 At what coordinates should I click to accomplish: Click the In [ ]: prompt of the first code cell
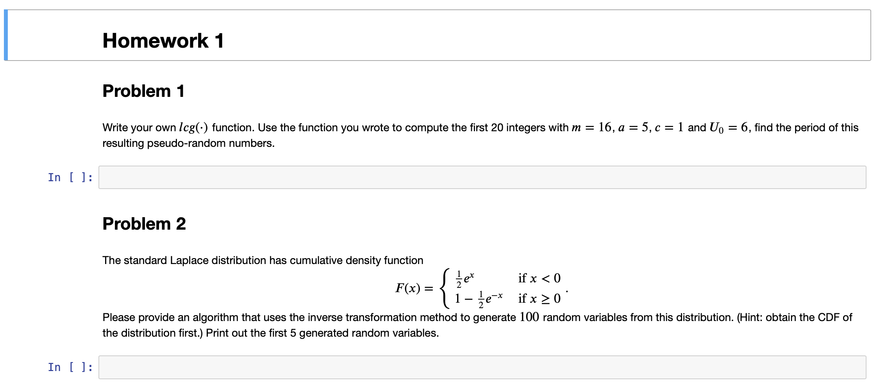tap(70, 178)
